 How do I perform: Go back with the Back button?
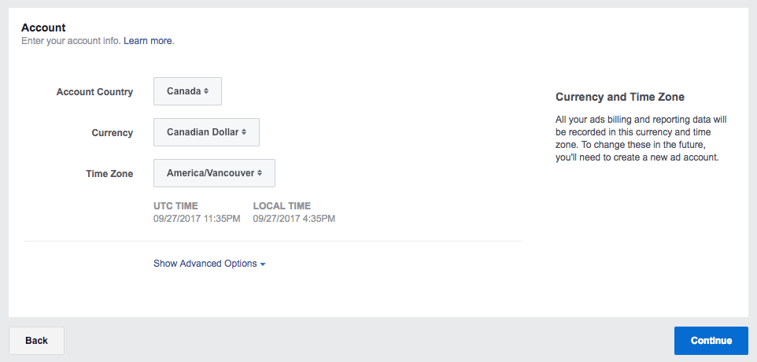point(36,341)
